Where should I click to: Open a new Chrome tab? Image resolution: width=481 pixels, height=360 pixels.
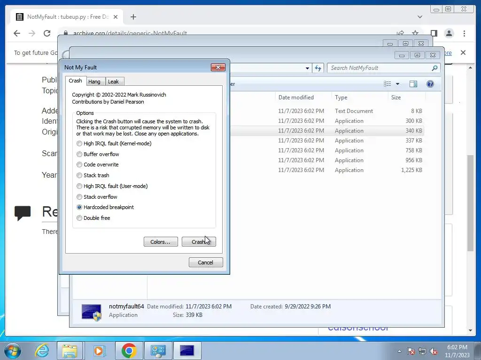(133, 17)
